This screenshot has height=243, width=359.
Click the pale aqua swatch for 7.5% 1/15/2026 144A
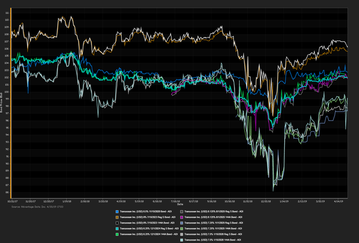182,240
